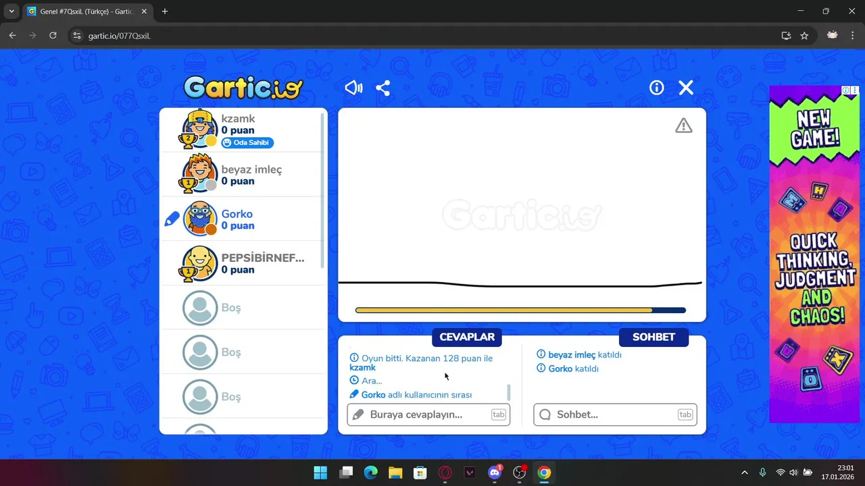865x486 pixels.
Task: Click the player name kzamk
Action: coord(238,119)
